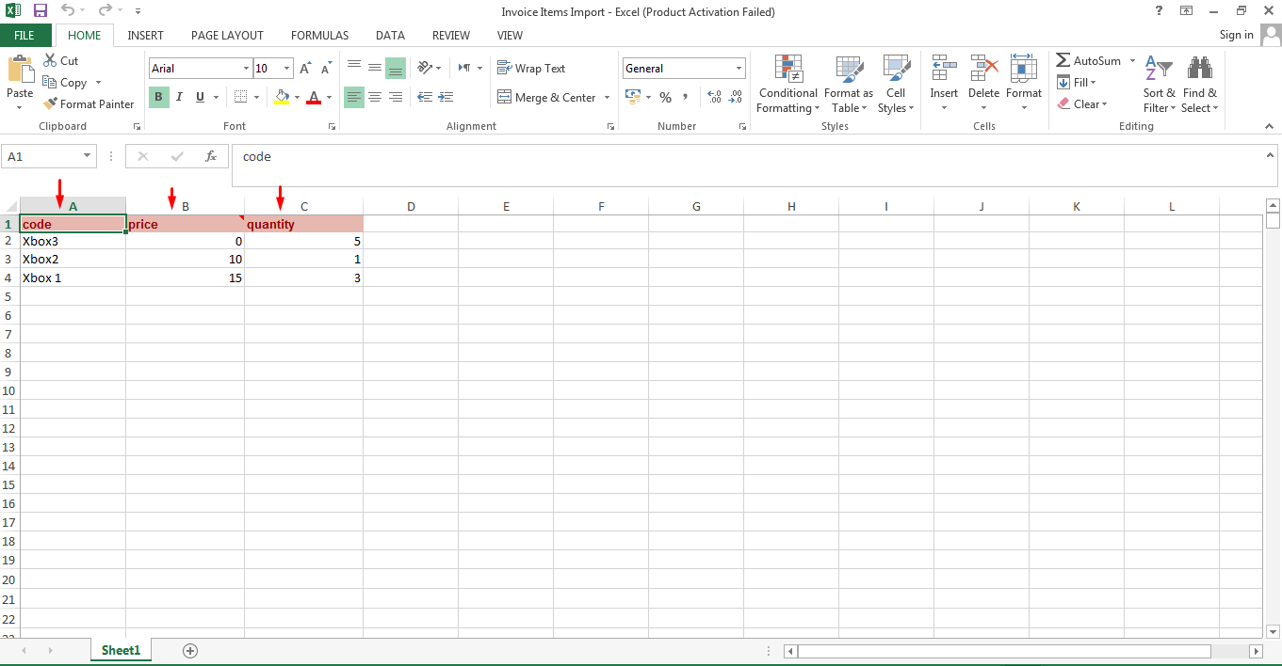Open the font size dropdown
The width and height of the screenshot is (1282, 666).
point(286,69)
